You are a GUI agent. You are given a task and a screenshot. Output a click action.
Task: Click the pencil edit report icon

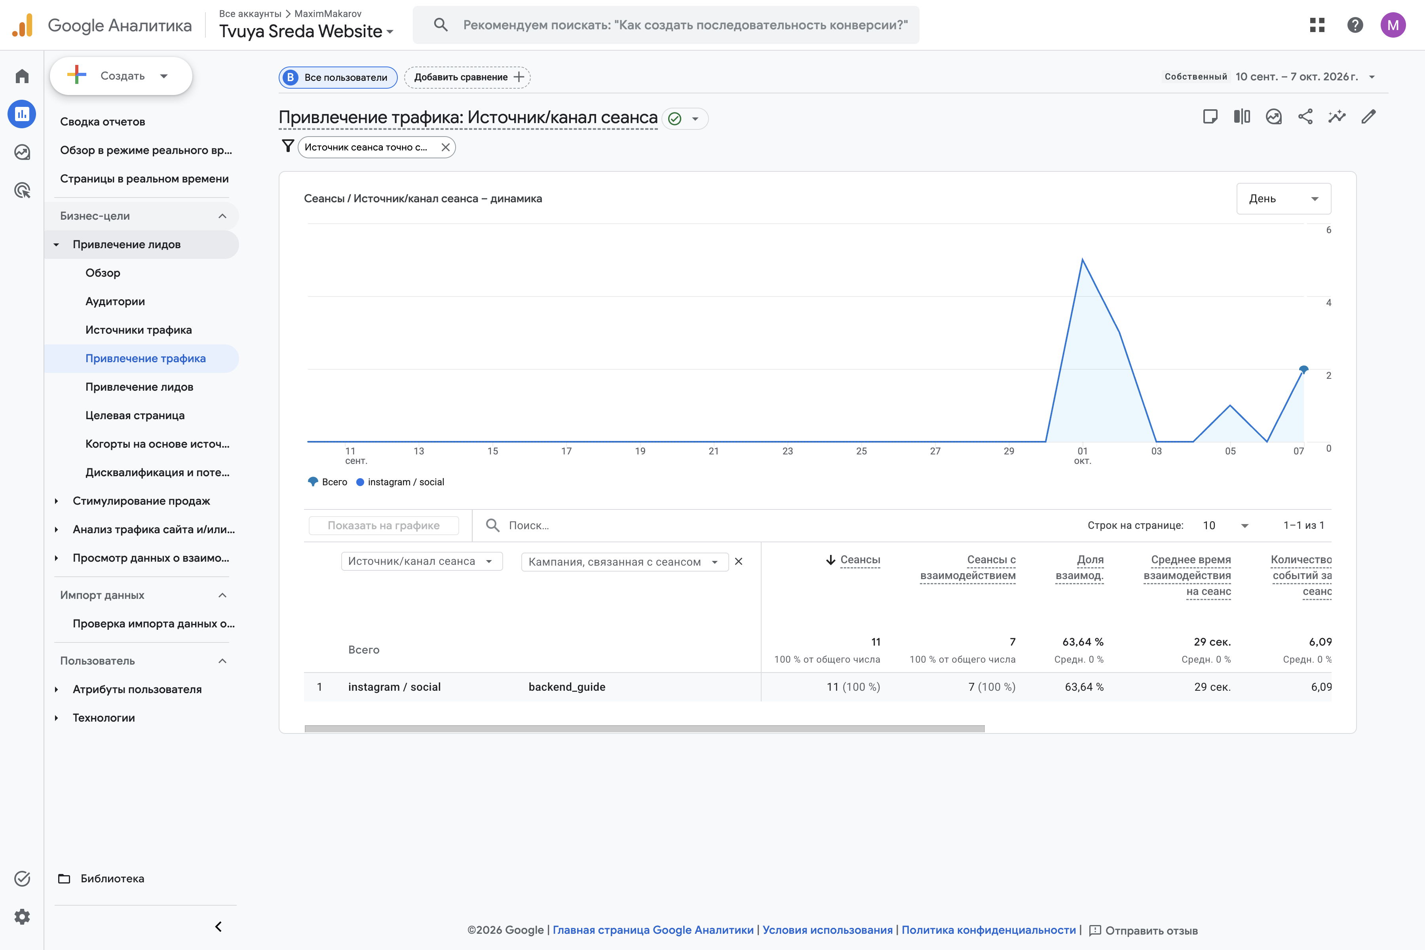(1369, 116)
